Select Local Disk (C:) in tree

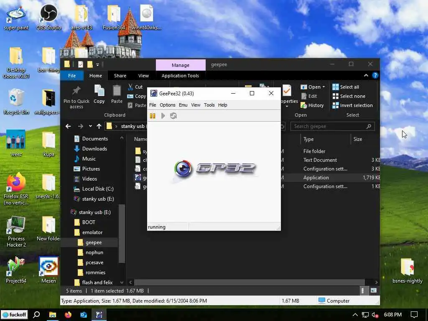tap(94, 189)
